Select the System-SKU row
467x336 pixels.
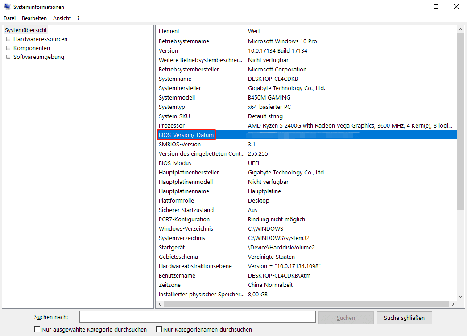[306, 116]
